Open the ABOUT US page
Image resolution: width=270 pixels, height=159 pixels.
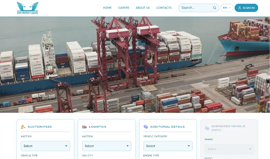click(x=143, y=8)
